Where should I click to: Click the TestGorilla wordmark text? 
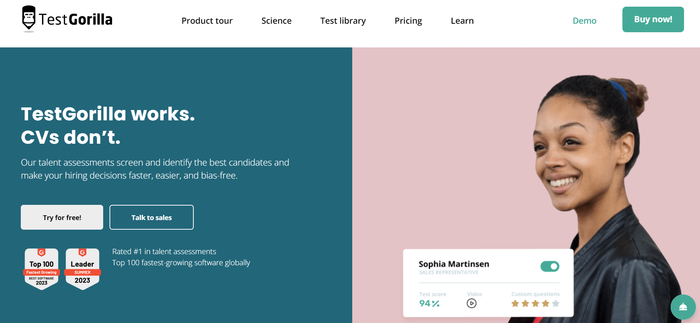(76, 20)
